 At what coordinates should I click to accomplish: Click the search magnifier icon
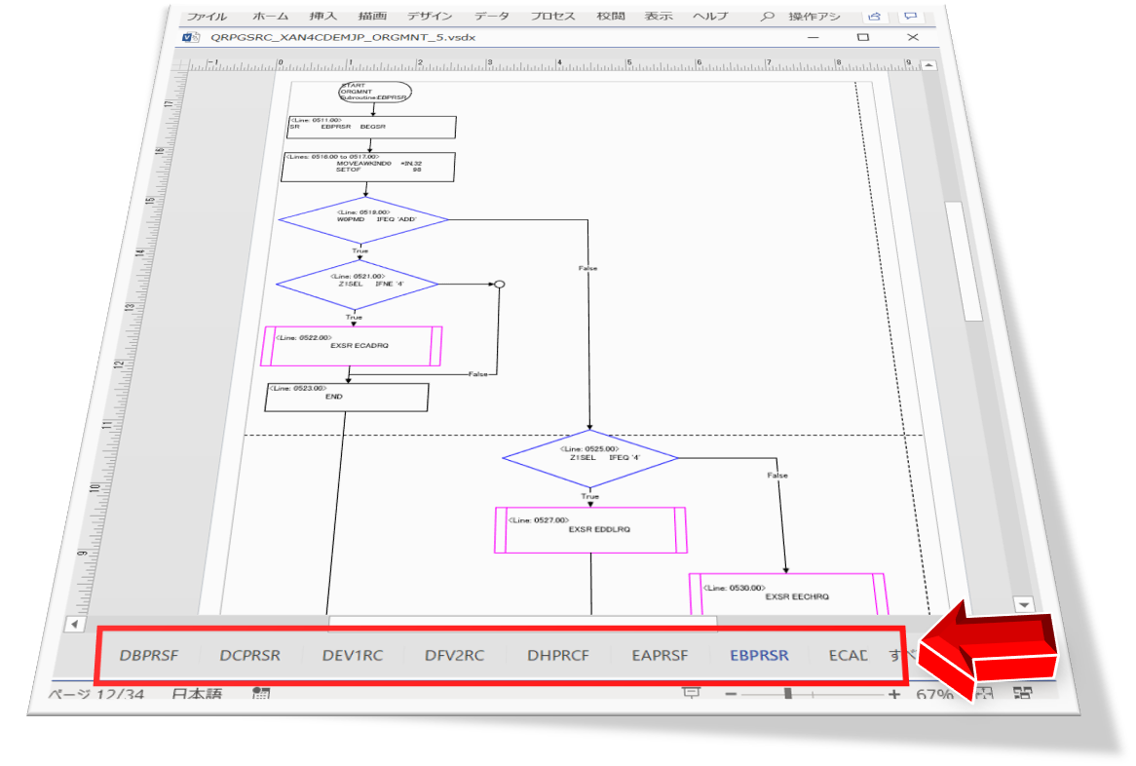click(x=767, y=16)
